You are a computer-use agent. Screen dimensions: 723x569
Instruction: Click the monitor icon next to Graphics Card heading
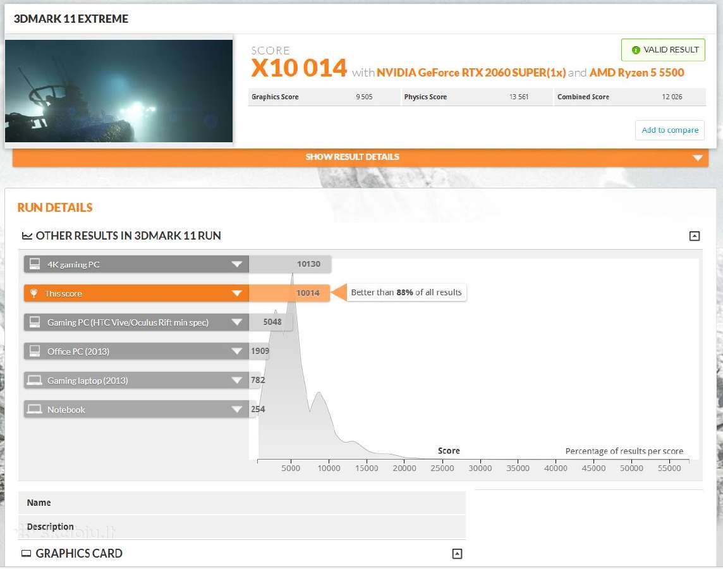coord(27,553)
